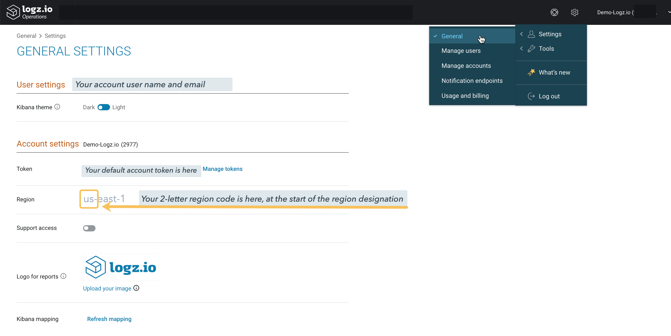Viewport: 671px width, 336px height.
Task: Click the Tools wrench icon
Action: point(531,49)
